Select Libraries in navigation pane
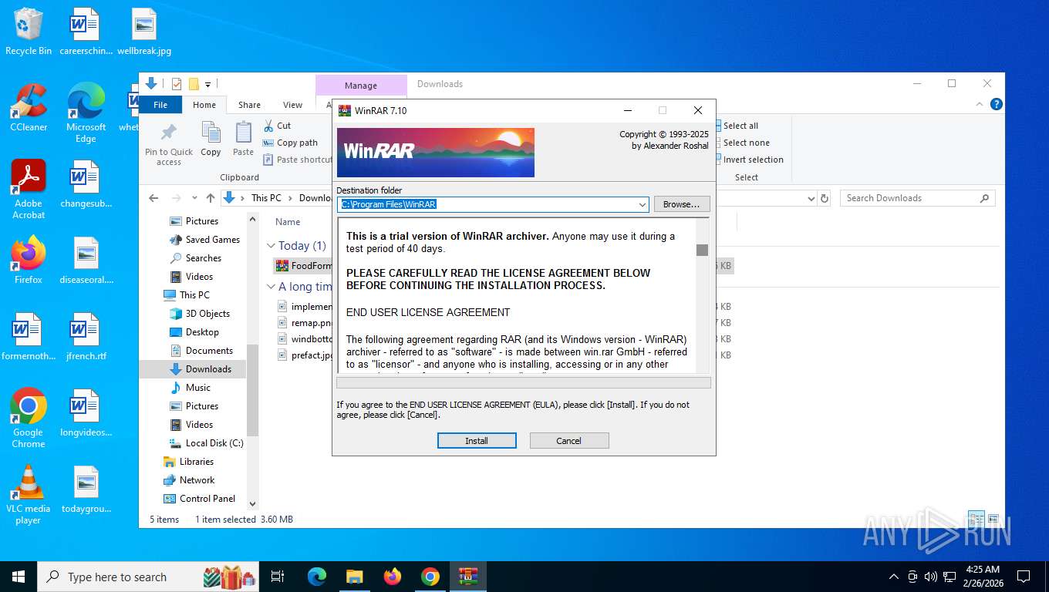 (188, 462)
